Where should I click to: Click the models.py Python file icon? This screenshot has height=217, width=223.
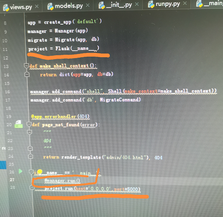pyautogui.click(x=50, y=6)
